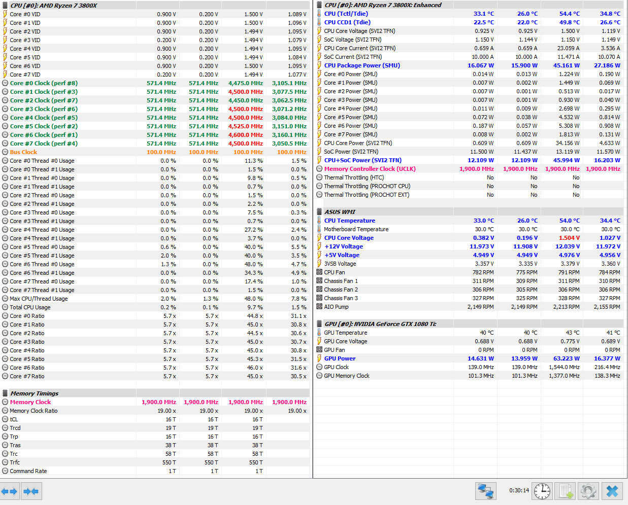The height and width of the screenshot is (505, 628).
Task: Select the Core #2 Thread #1 Usage label
Action: coord(42,204)
